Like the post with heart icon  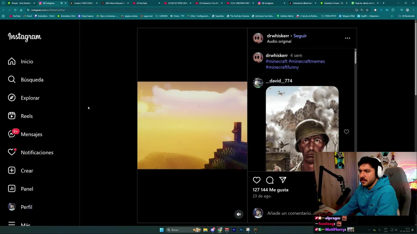tap(257, 180)
